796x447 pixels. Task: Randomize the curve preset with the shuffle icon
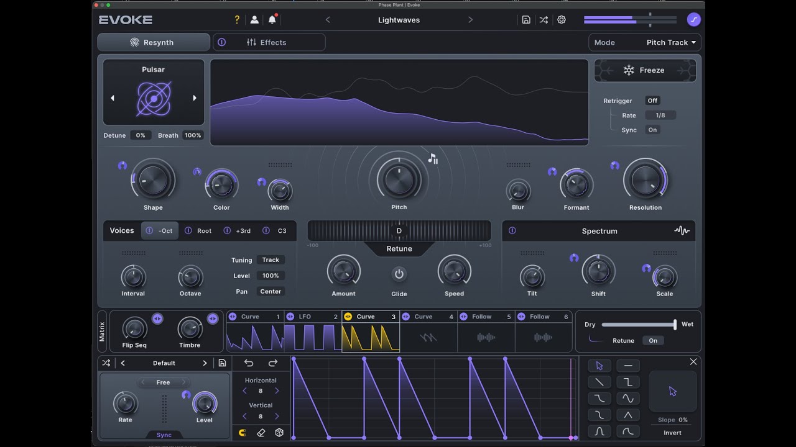[106, 363]
